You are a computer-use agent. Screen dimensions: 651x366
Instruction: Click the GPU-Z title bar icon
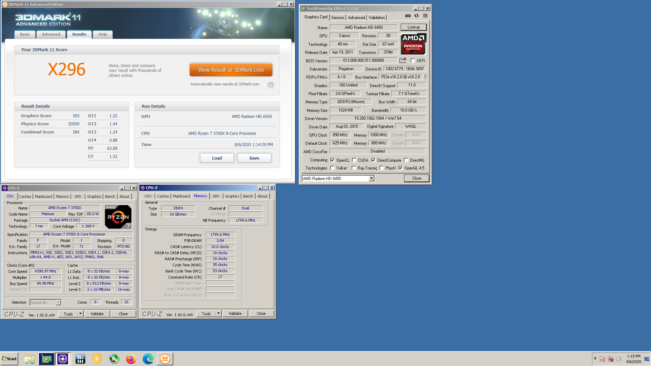coord(303,8)
